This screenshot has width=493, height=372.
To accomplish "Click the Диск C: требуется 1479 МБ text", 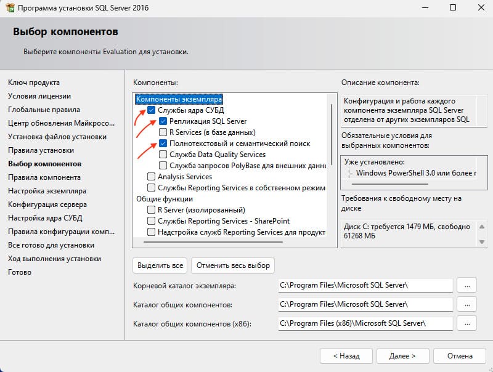I will [x=407, y=231].
